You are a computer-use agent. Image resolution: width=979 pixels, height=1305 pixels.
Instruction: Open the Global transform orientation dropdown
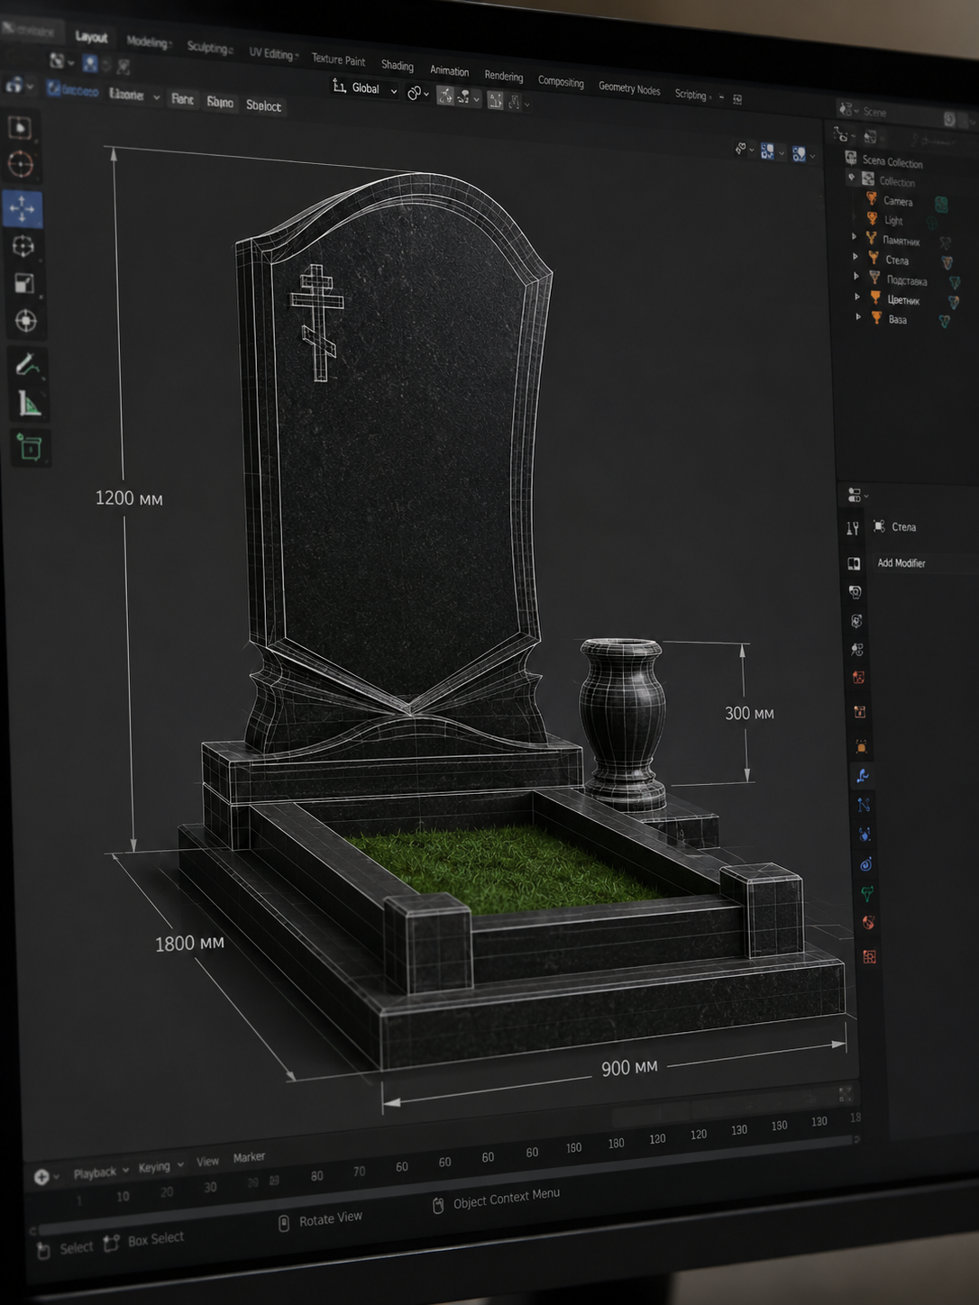tap(365, 88)
